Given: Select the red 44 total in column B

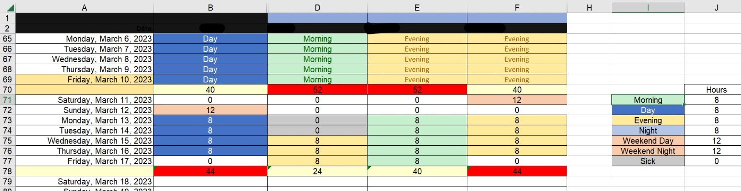Looking at the screenshot, I should [x=210, y=171].
